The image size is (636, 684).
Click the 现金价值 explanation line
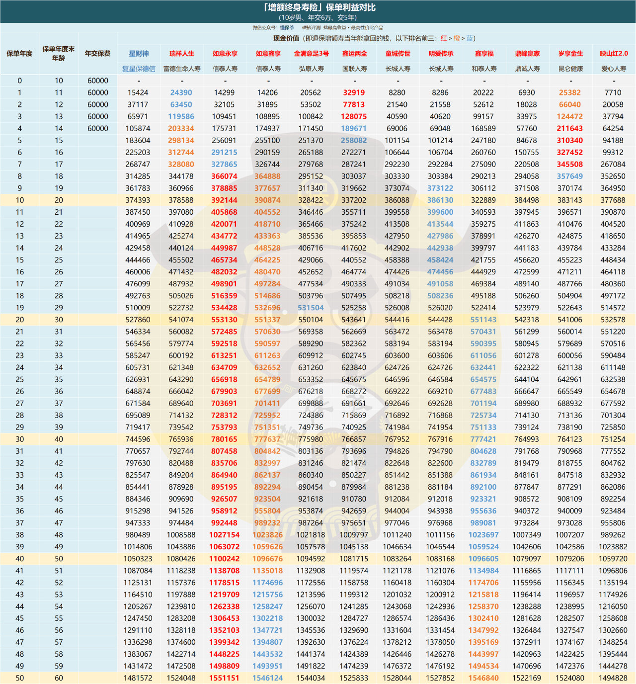(x=374, y=38)
